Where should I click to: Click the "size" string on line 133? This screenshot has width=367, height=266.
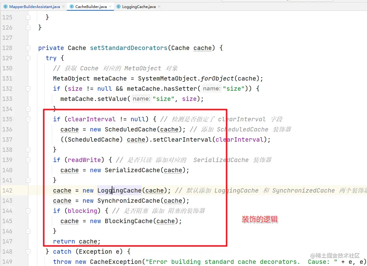tap(163, 99)
